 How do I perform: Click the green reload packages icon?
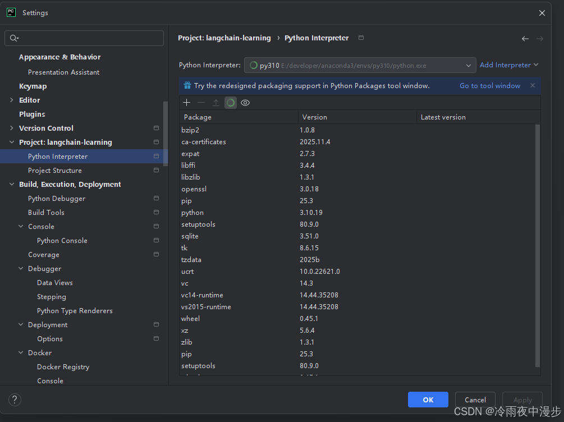pos(231,103)
